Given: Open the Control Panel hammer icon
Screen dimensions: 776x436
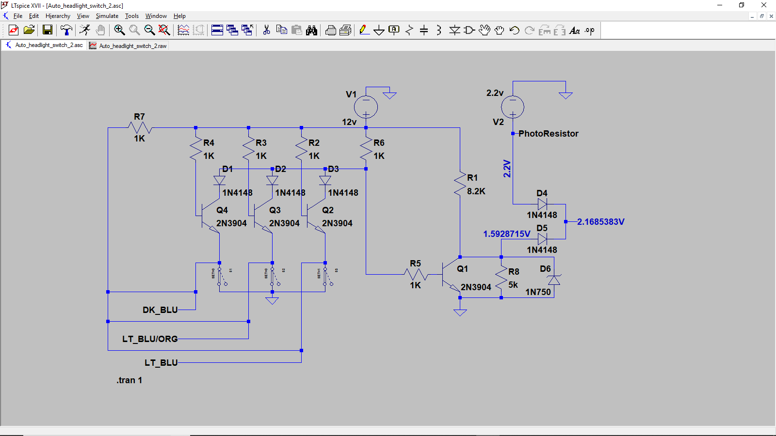Looking at the screenshot, I should 66,30.
